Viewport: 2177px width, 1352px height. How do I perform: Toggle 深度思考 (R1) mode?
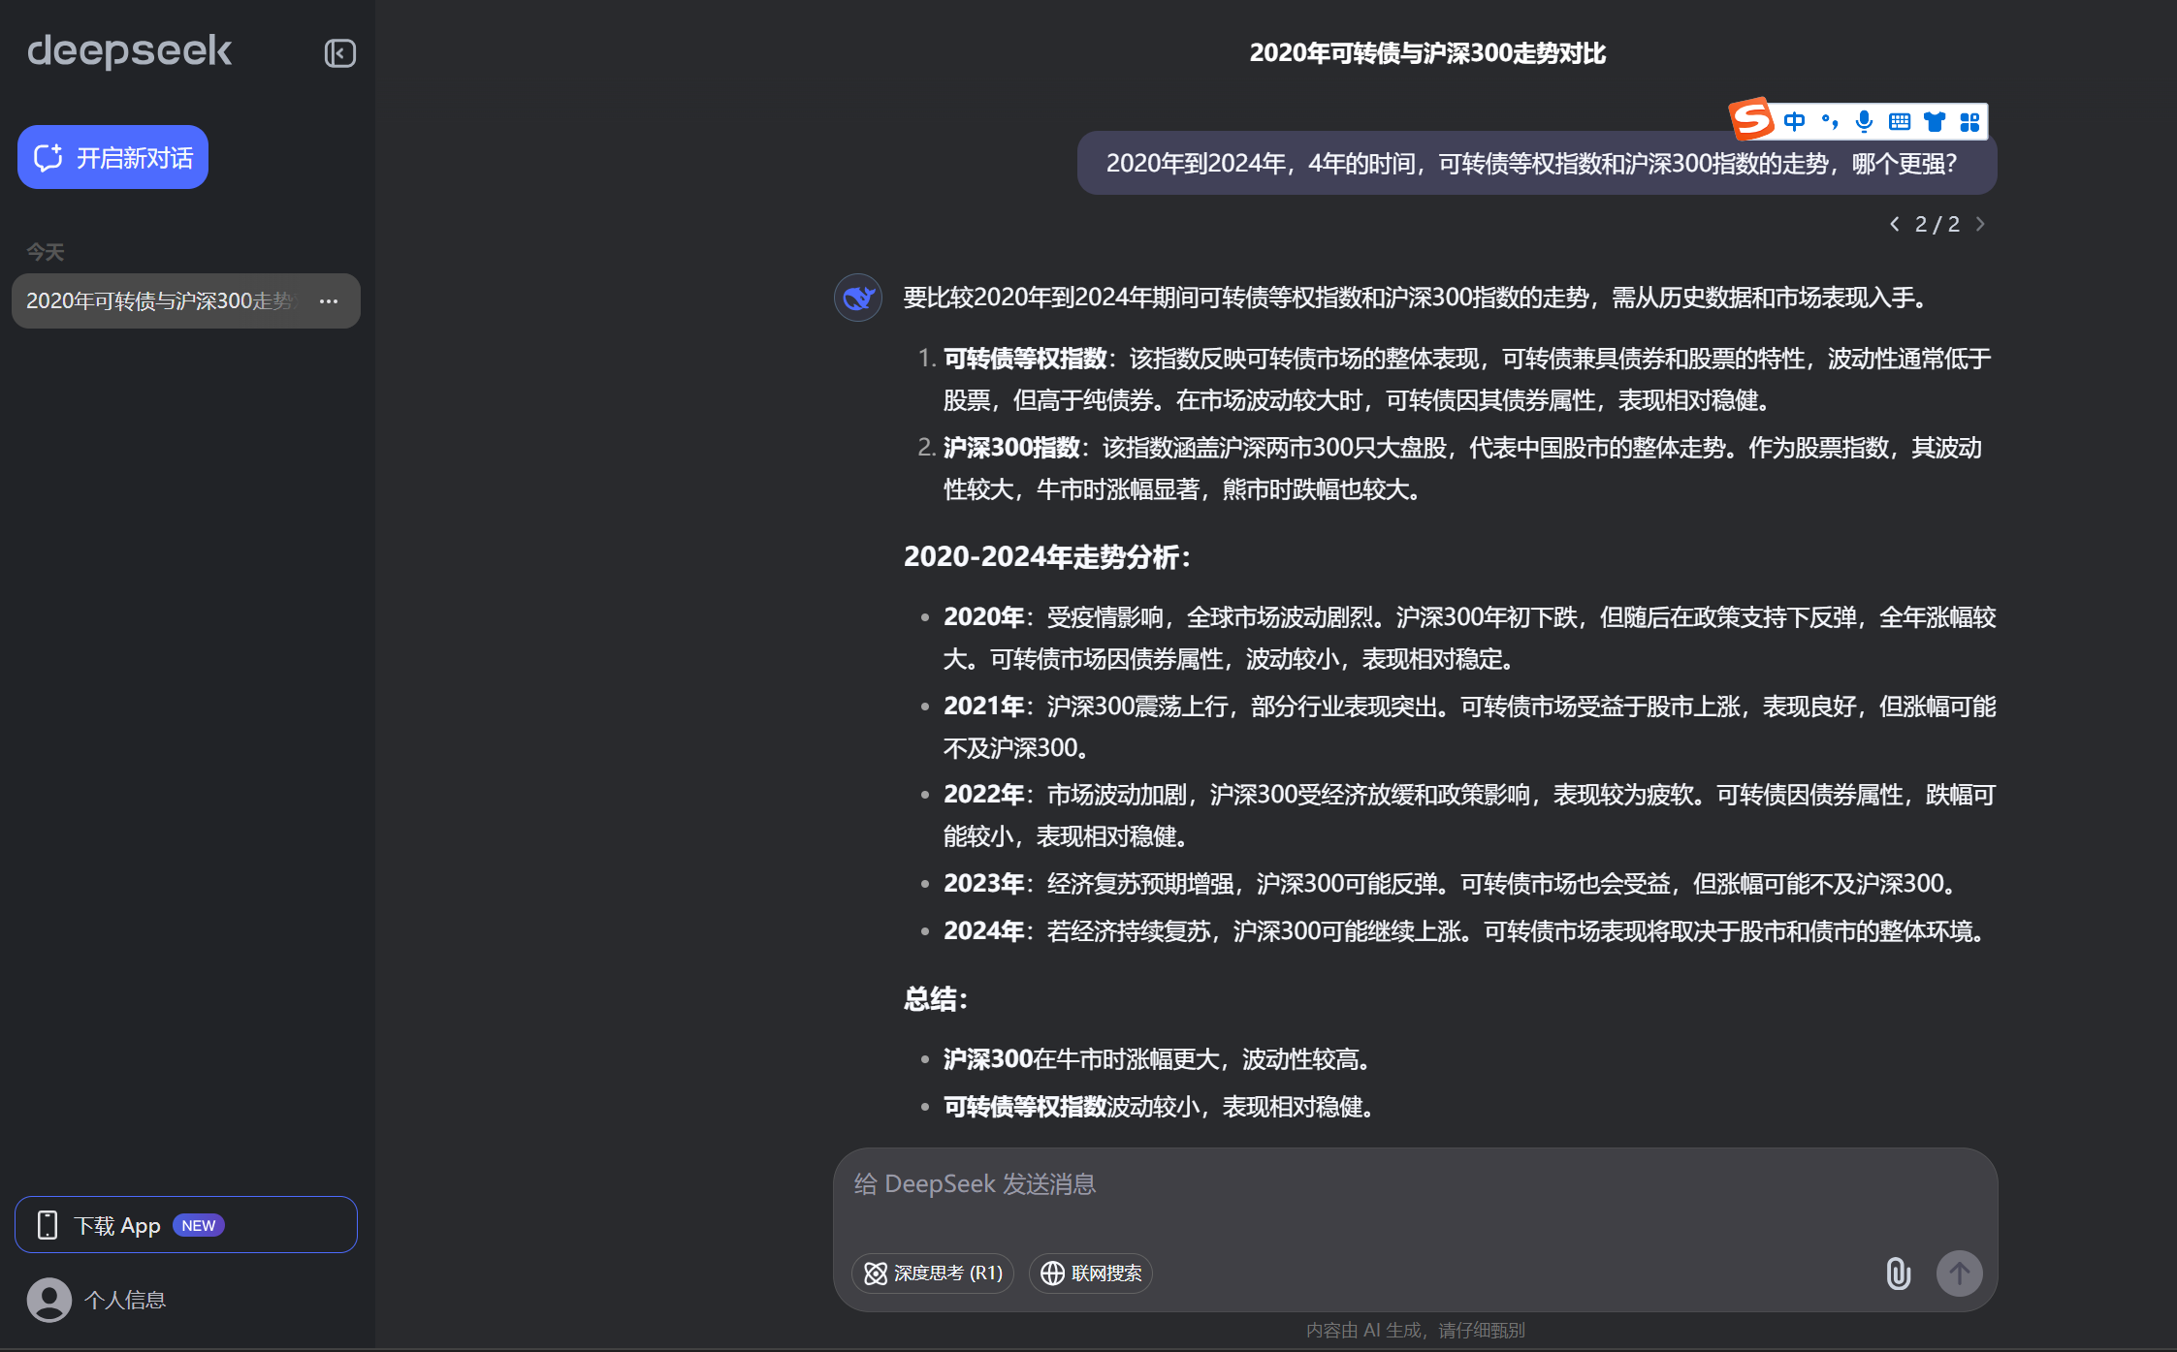coord(933,1273)
